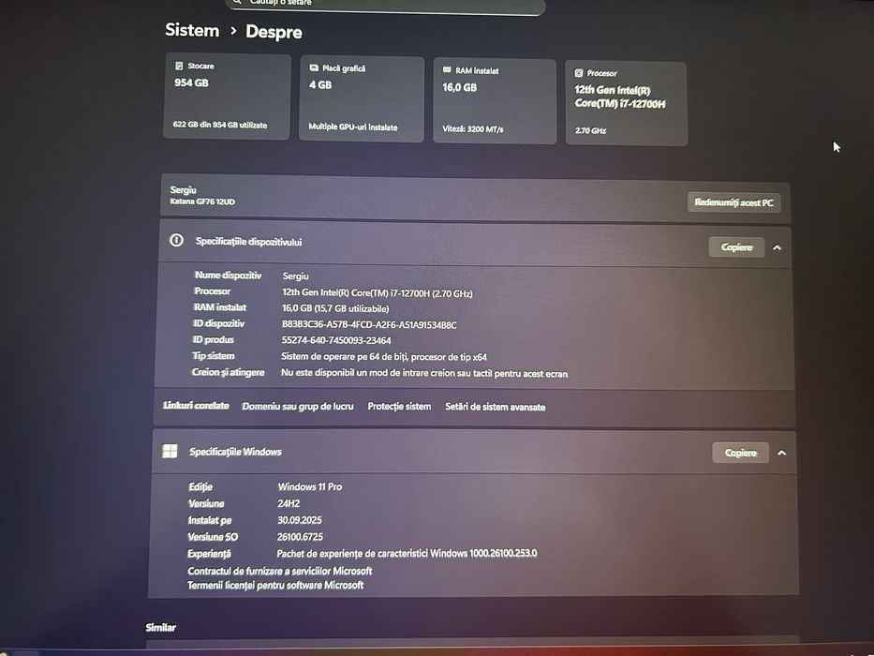Viewport: 874px width, 656px height.
Task: Select the Creion și atingere value text
Action: pos(424,373)
